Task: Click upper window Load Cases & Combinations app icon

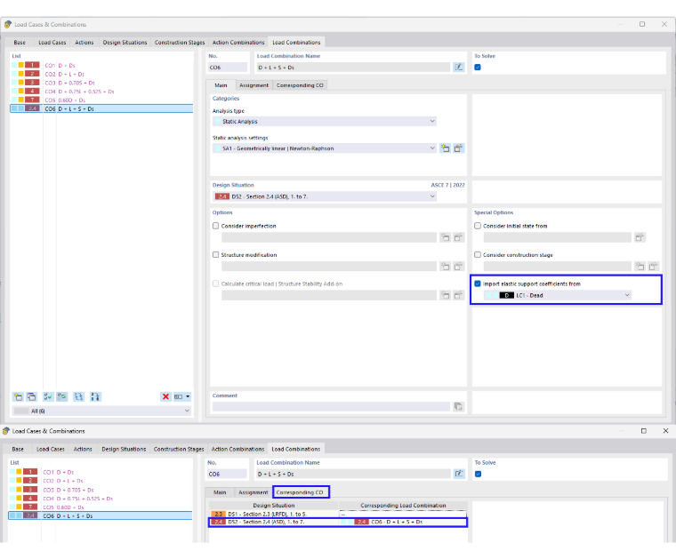Action: tap(8, 24)
